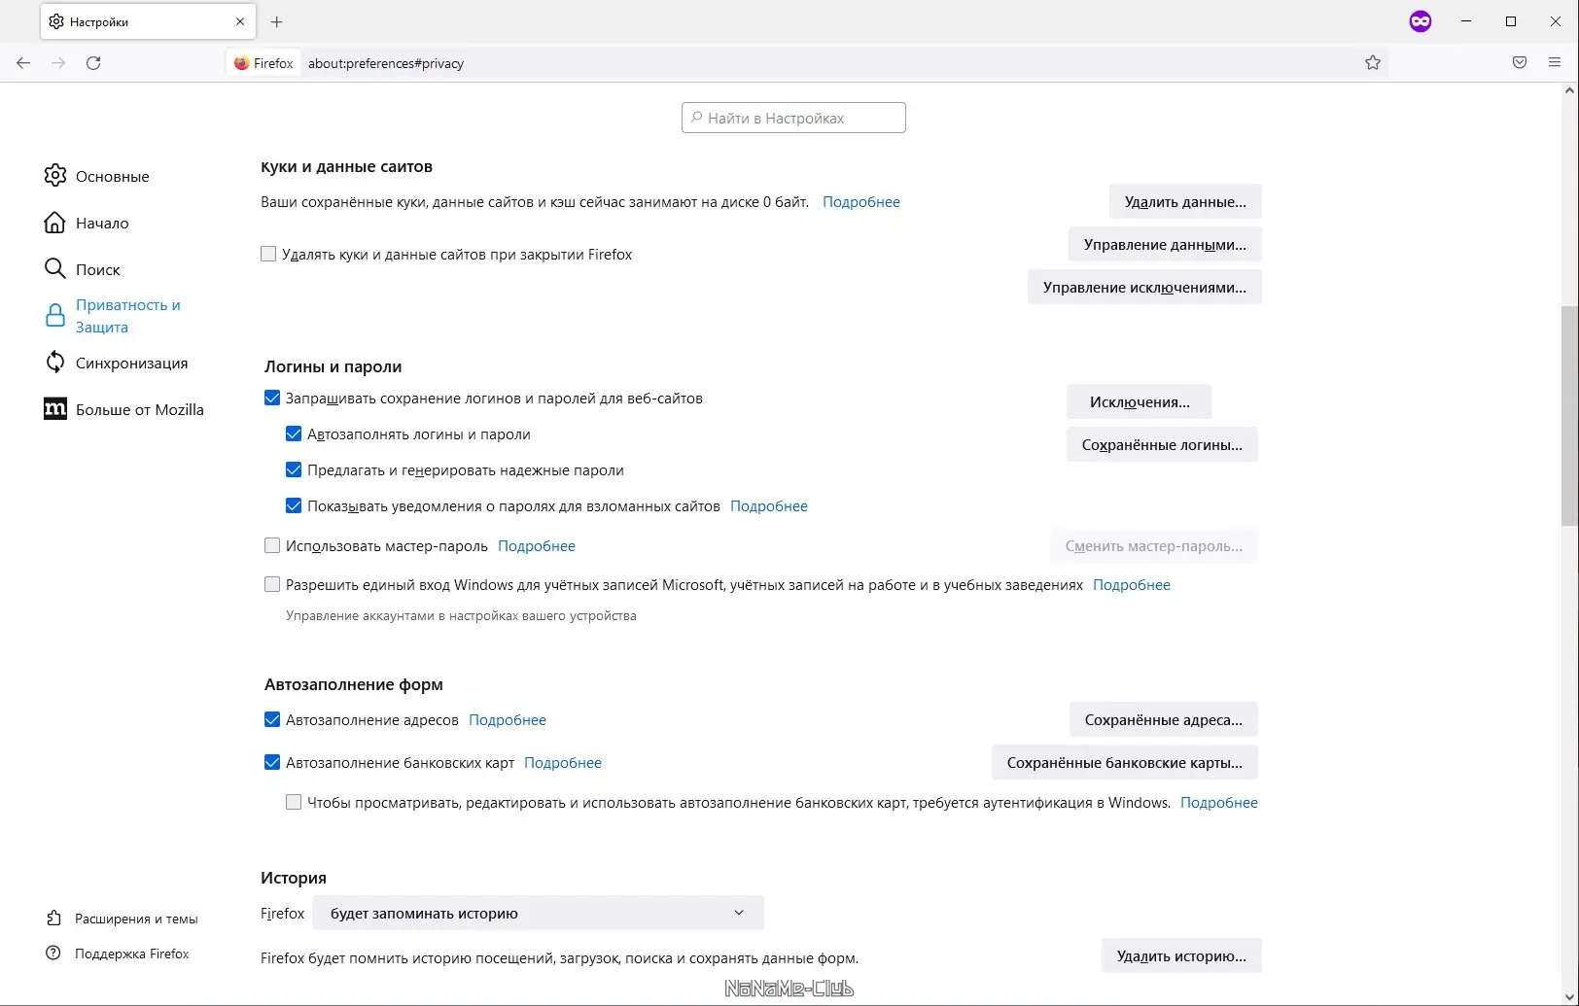The width and height of the screenshot is (1579, 1006).
Task: Open Сохранённые логины dialog
Action: tap(1162, 445)
